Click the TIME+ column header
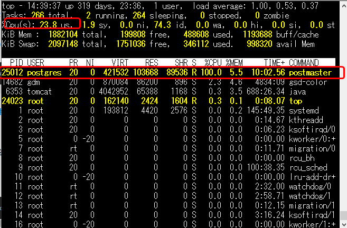The height and width of the screenshot is (228, 347). 274,63
